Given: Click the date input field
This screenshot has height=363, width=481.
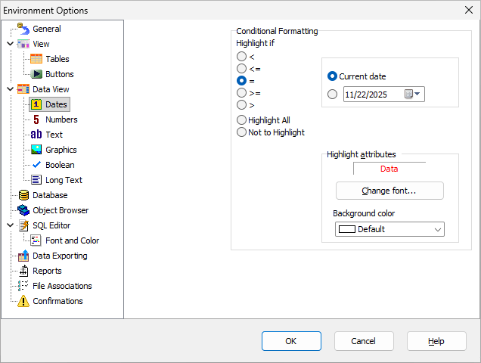Looking at the screenshot, I should [x=372, y=95].
